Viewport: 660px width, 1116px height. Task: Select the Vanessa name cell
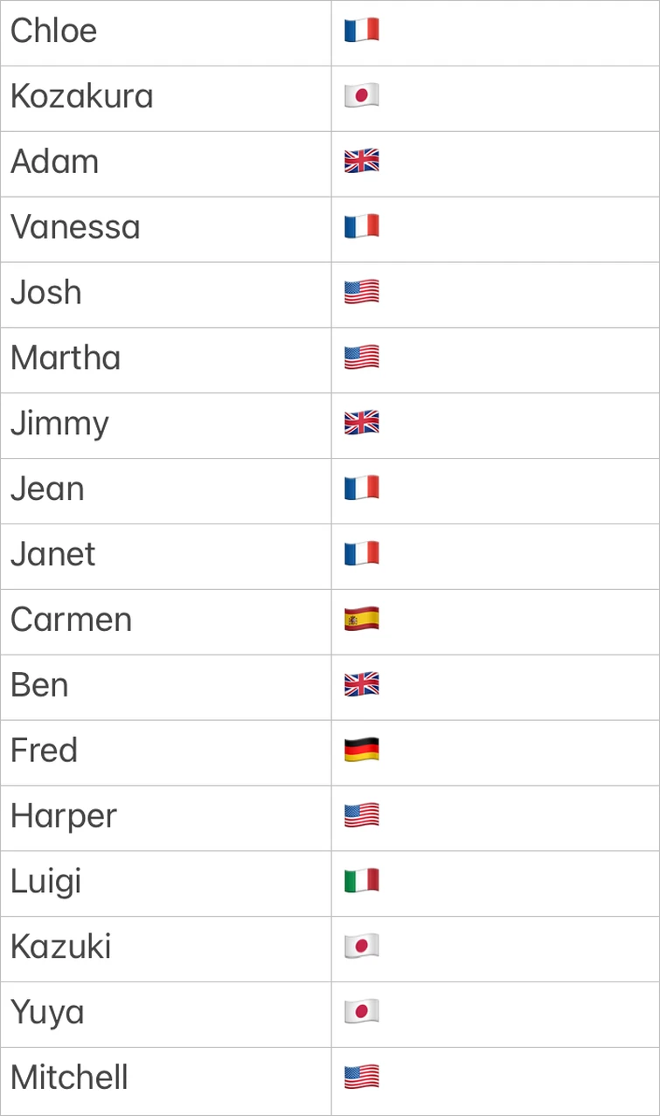[75, 227]
